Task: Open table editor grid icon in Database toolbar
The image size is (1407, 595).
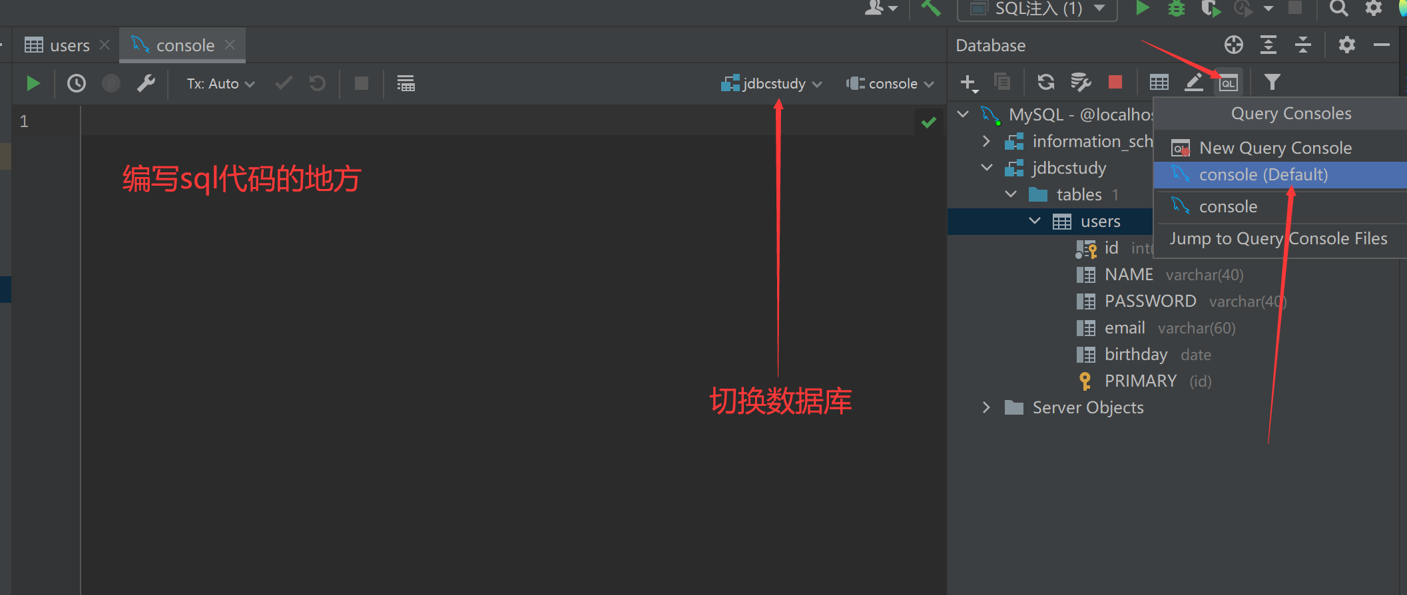Action: [1159, 82]
